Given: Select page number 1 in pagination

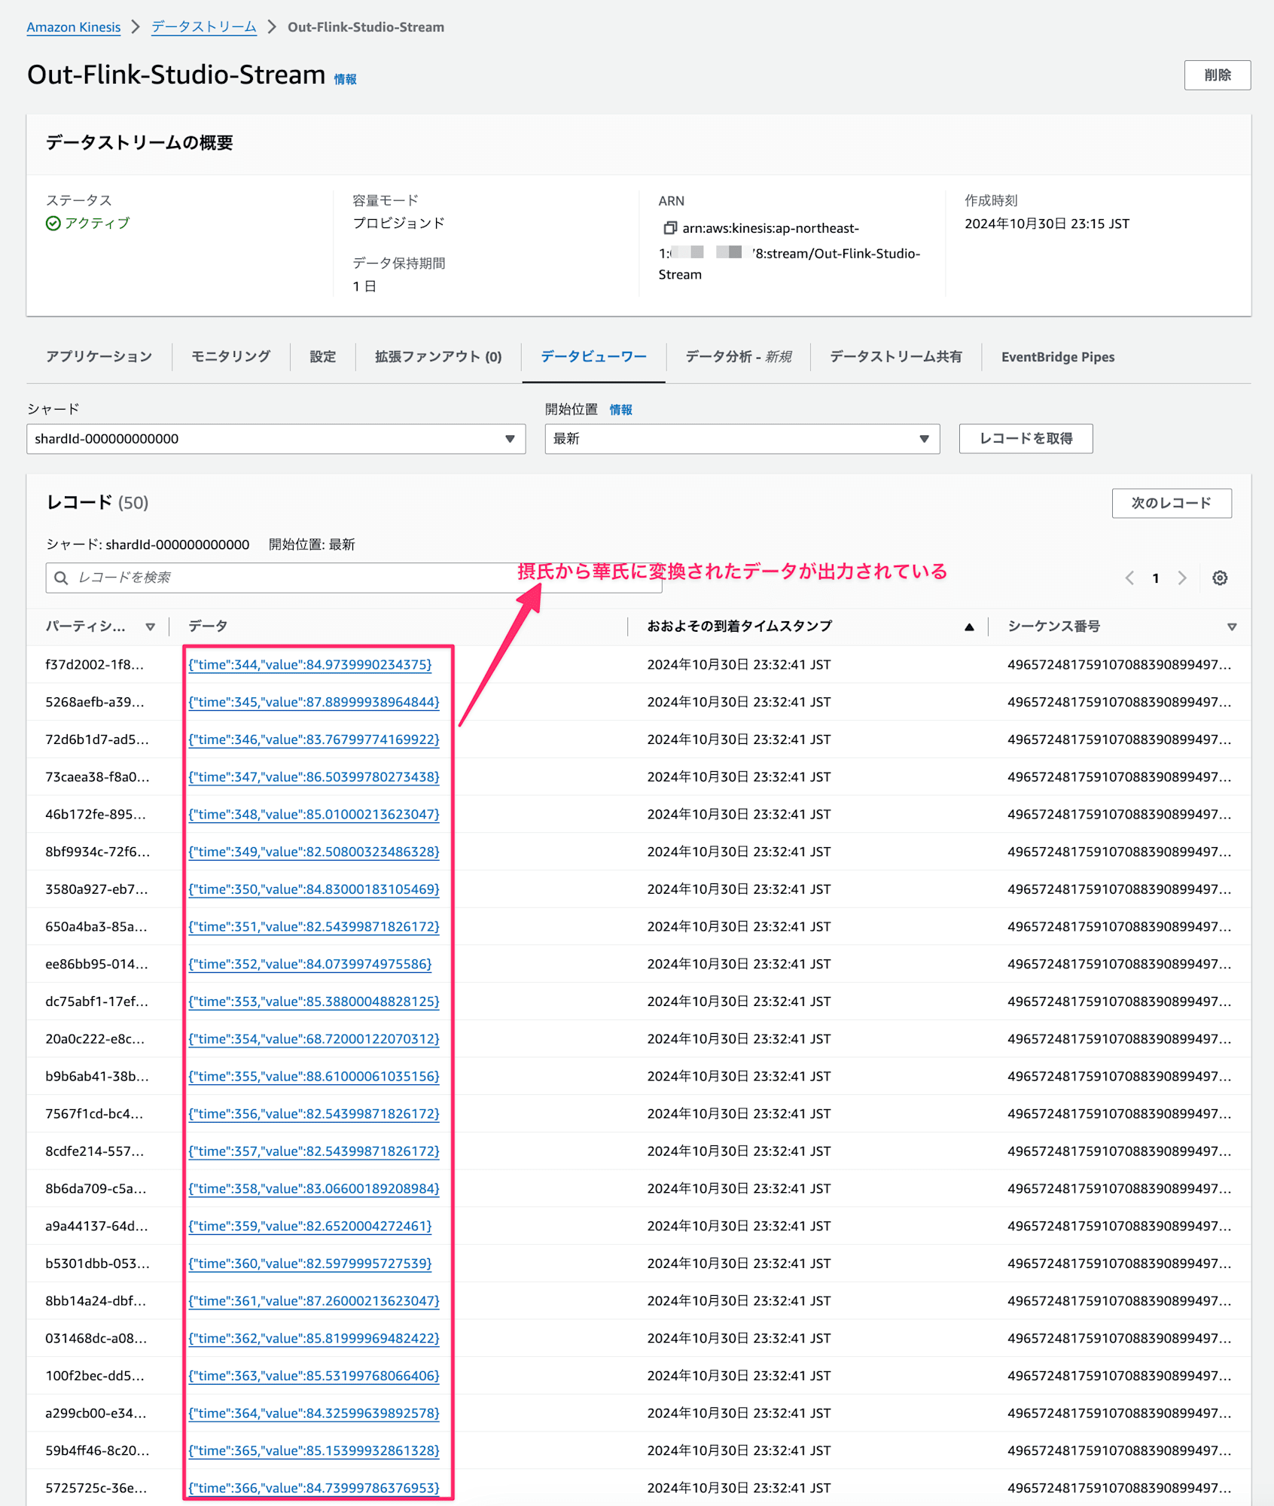Looking at the screenshot, I should click(x=1155, y=578).
